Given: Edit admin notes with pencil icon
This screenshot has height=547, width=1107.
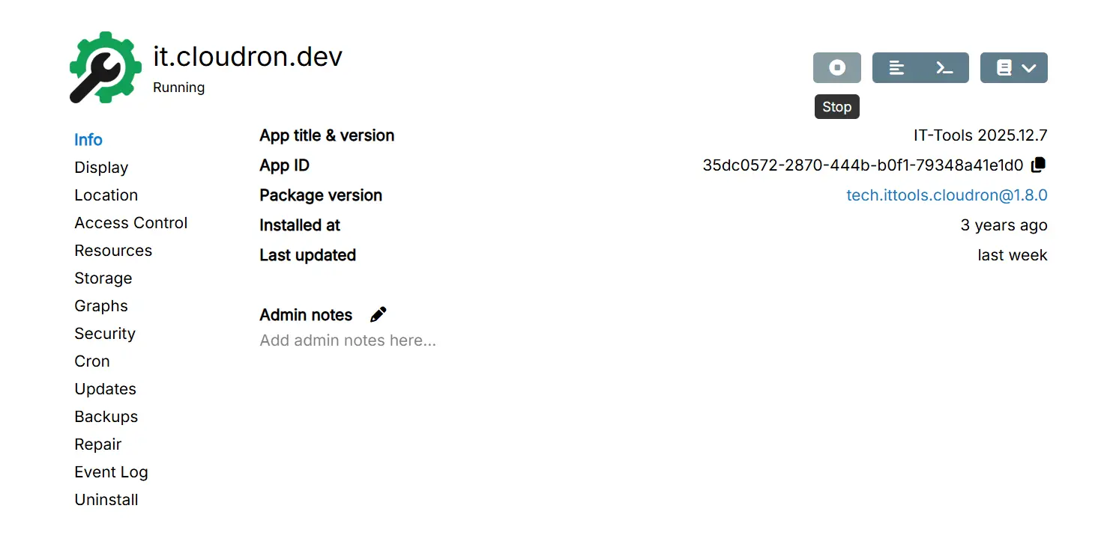Looking at the screenshot, I should click(378, 315).
